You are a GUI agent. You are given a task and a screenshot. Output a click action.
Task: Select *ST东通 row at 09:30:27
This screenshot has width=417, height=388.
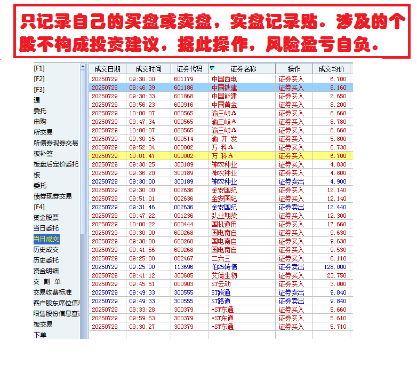point(221,327)
